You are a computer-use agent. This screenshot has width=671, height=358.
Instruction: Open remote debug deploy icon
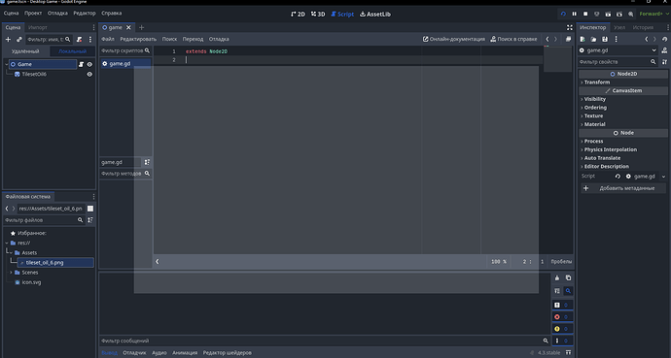pyautogui.click(x=596, y=15)
